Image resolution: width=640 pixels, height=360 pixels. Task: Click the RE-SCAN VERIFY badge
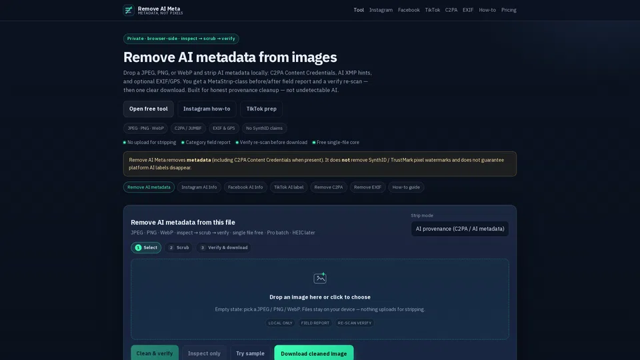click(x=354, y=323)
